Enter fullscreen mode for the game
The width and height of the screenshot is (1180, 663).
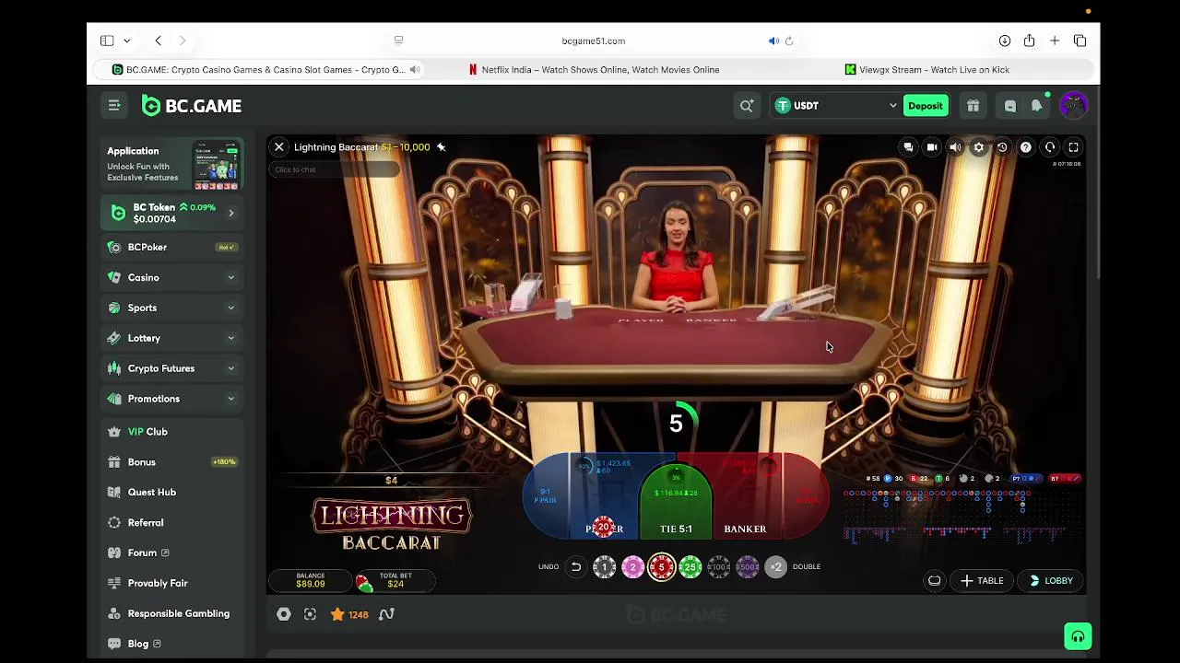tap(1073, 147)
